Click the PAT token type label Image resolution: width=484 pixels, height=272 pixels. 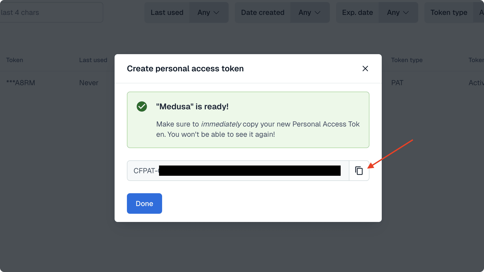397,83
